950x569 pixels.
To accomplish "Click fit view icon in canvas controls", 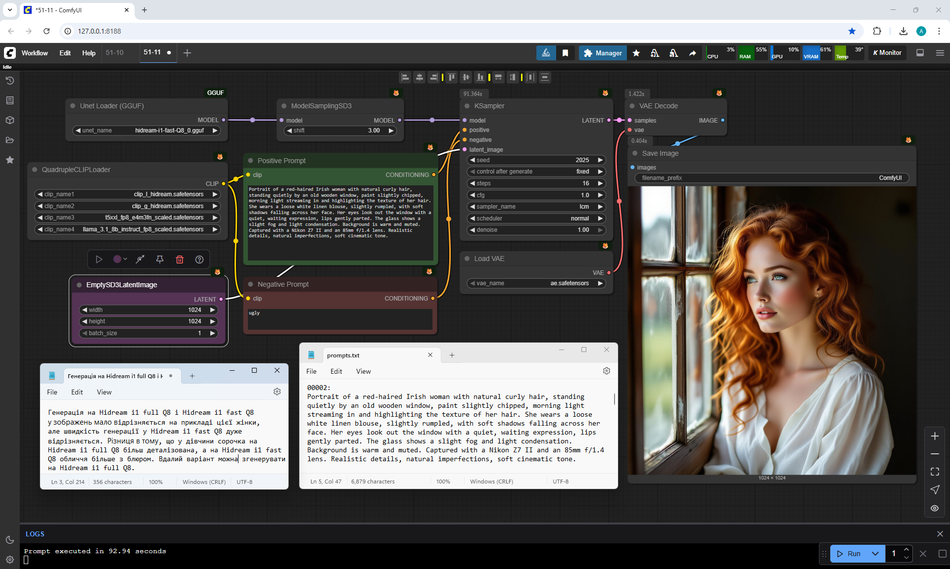I will [x=935, y=472].
